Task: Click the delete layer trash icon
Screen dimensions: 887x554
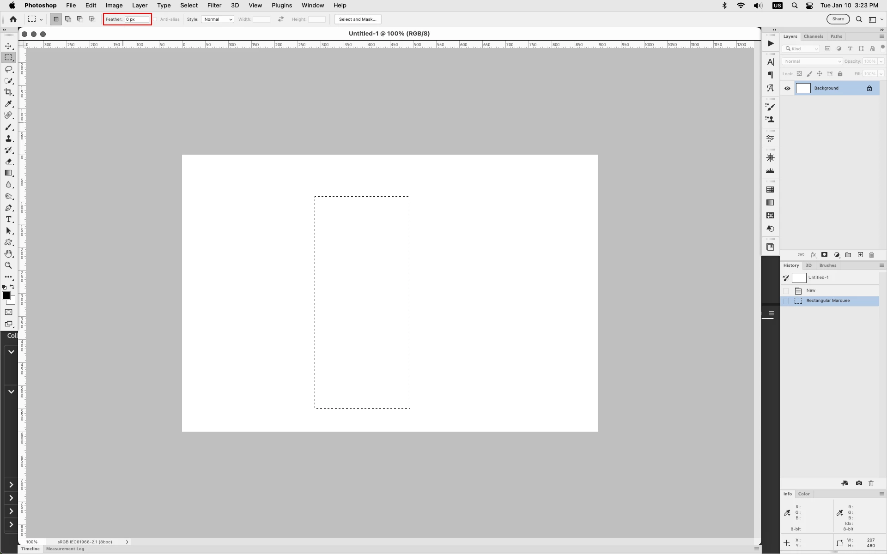Action: 872,255
